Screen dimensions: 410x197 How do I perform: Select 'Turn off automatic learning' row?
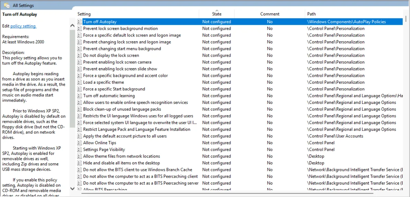[x=240, y=96]
